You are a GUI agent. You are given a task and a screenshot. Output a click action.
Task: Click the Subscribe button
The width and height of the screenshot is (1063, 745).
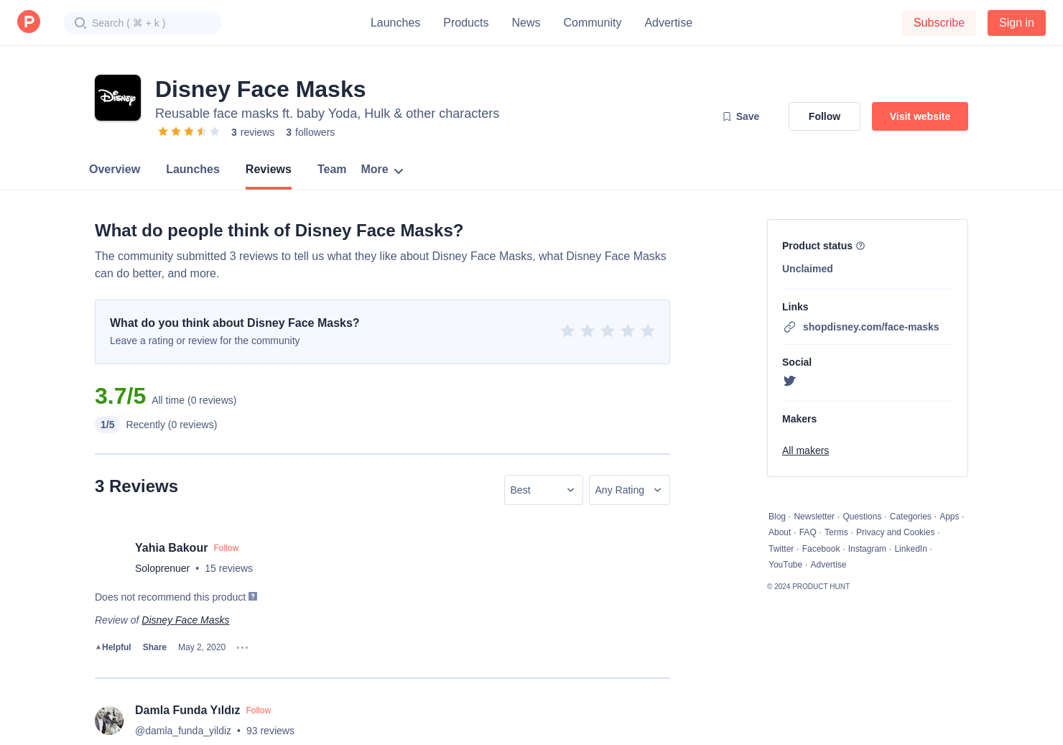click(939, 23)
